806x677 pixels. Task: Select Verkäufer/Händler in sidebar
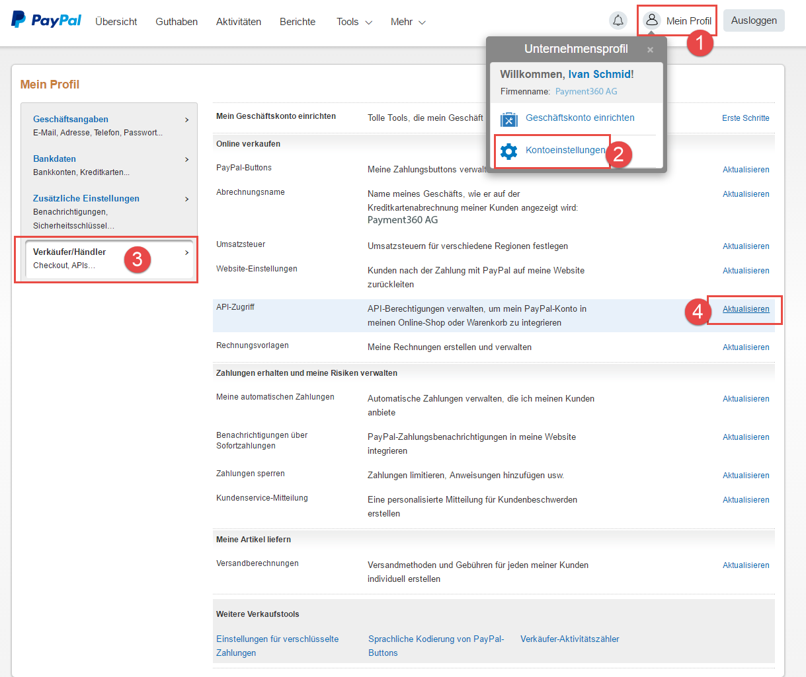[69, 252]
